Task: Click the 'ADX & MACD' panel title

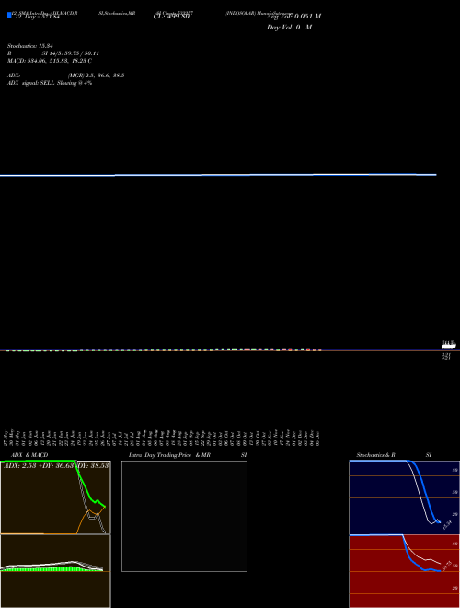Action: [x=29, y=455]
